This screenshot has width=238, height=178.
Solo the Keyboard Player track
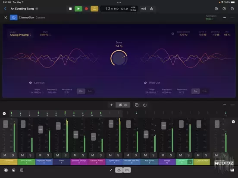pyautogui.click(x=48, y=155)
